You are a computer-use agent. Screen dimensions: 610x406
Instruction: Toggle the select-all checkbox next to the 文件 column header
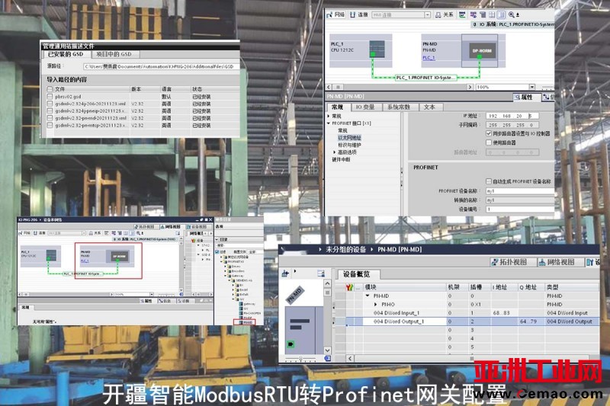pos(50,89)
